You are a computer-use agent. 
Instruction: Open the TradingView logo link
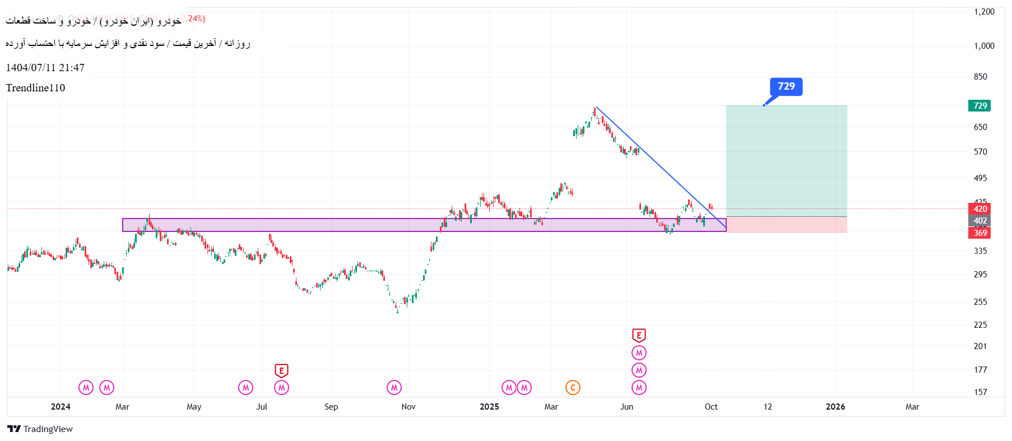coord(40,429)
